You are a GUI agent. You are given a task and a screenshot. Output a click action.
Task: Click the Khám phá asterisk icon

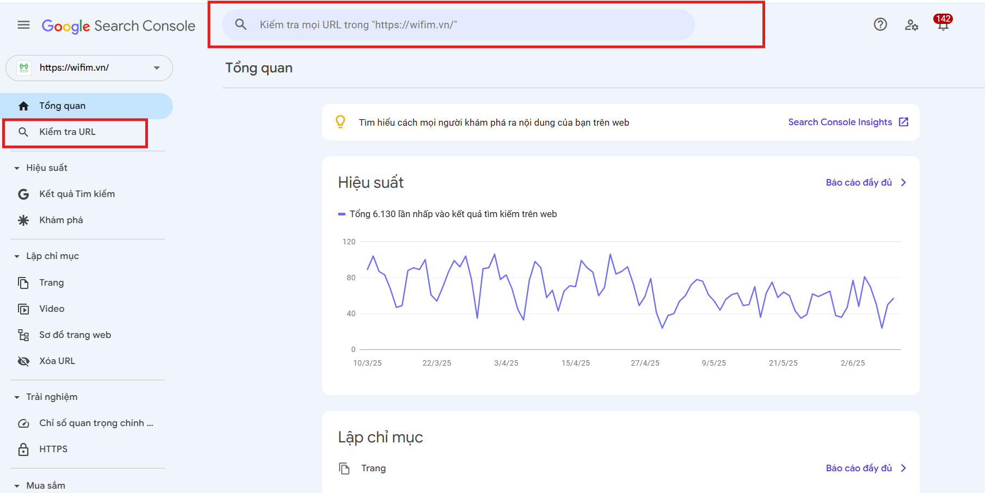(23, 220)
